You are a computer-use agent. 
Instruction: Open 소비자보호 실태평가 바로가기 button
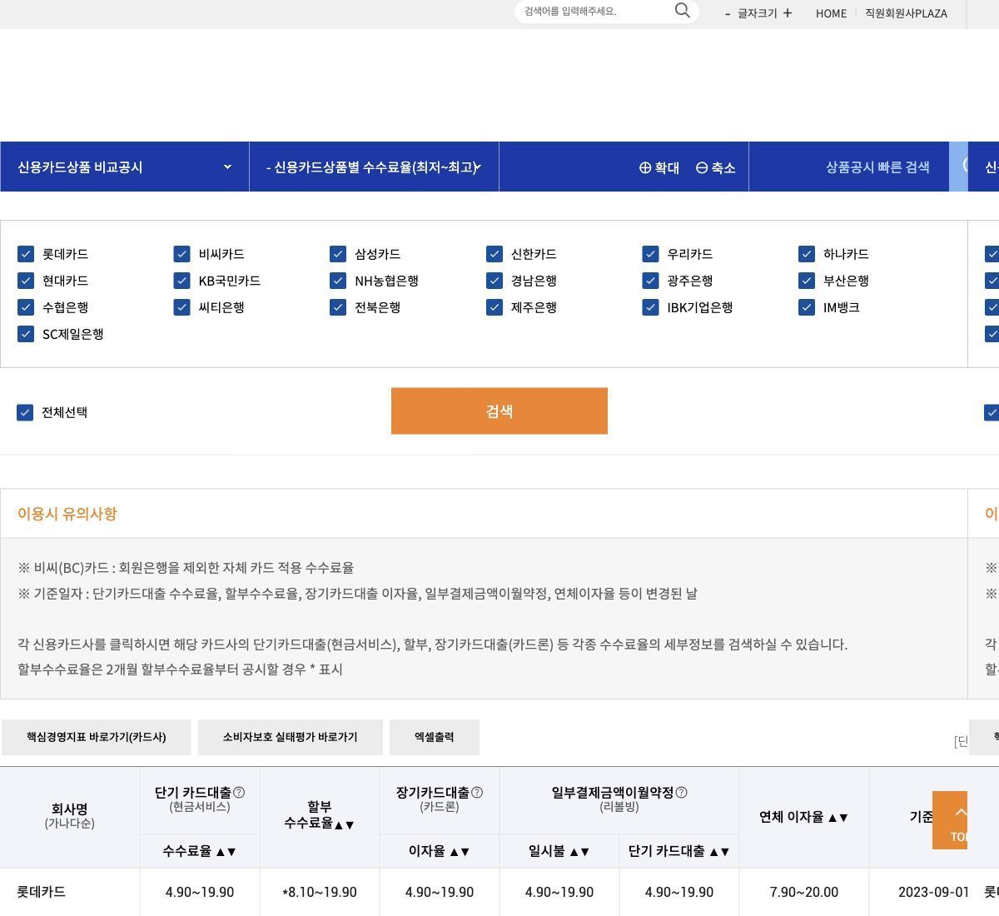pyautogui.click(x=290, y=737)
